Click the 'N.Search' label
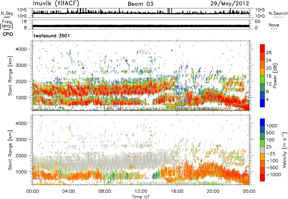This screenshot has width=288, height=199. 278,13
